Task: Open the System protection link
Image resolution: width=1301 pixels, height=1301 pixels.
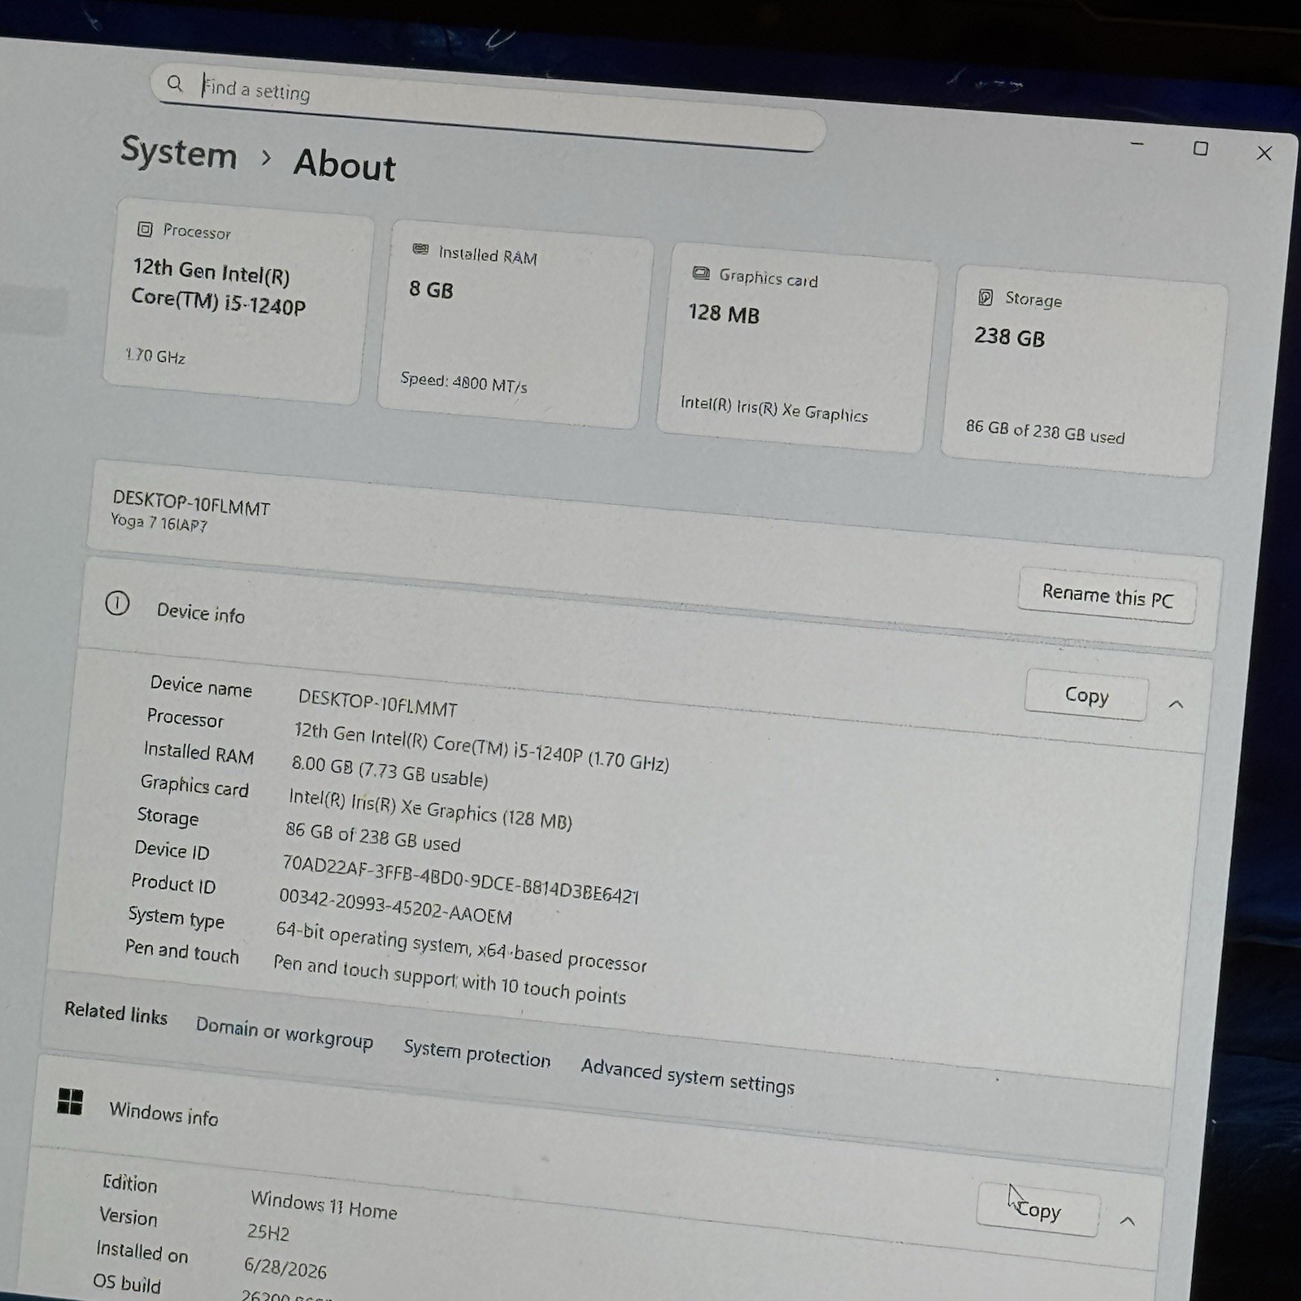Action: (477, 1054)
